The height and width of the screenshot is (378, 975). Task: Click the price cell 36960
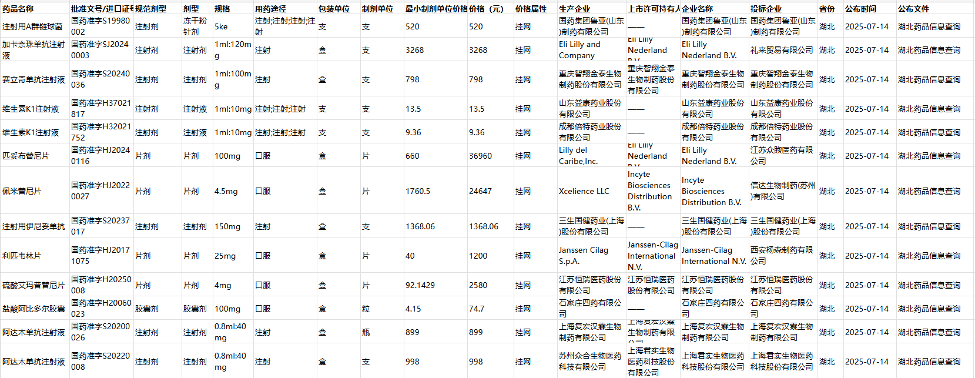tap(491, 156)
